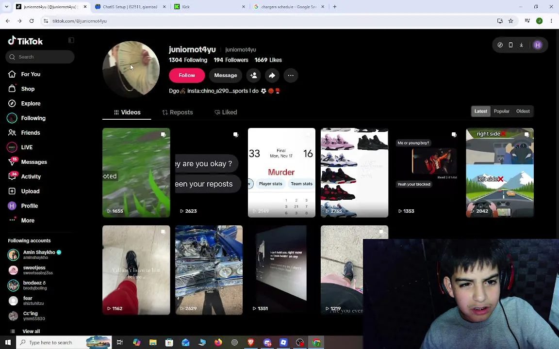Open the purple H profile avatar menu
The height and width of the screenshot is (349, 559).
(538, 45)
